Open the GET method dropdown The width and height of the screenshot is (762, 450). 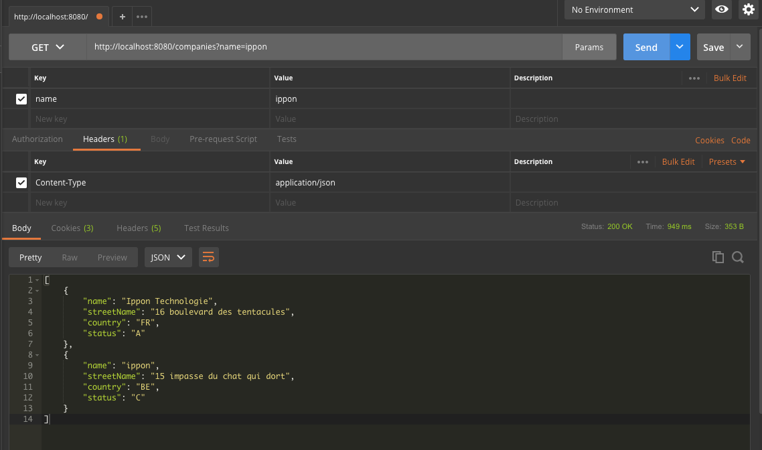[48, 48]
